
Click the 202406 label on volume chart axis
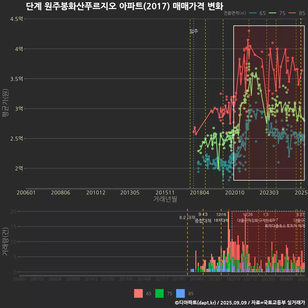[x=286, y=279]
